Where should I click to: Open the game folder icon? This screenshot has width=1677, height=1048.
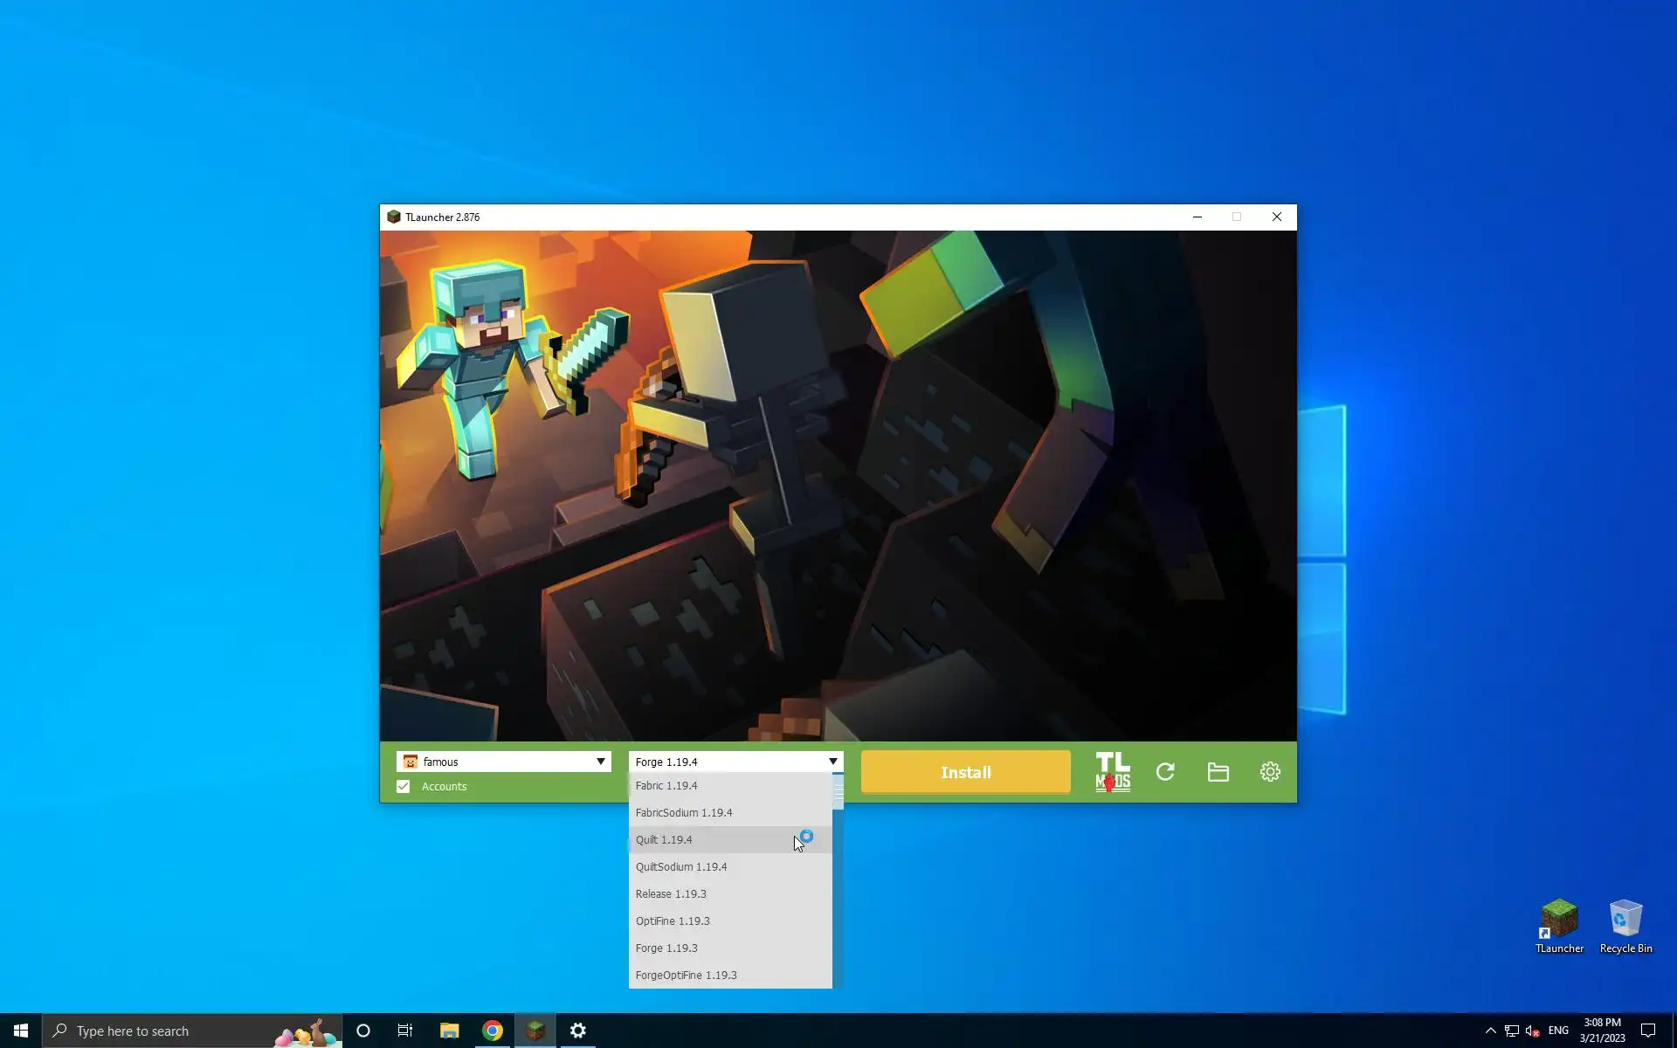1218,772
